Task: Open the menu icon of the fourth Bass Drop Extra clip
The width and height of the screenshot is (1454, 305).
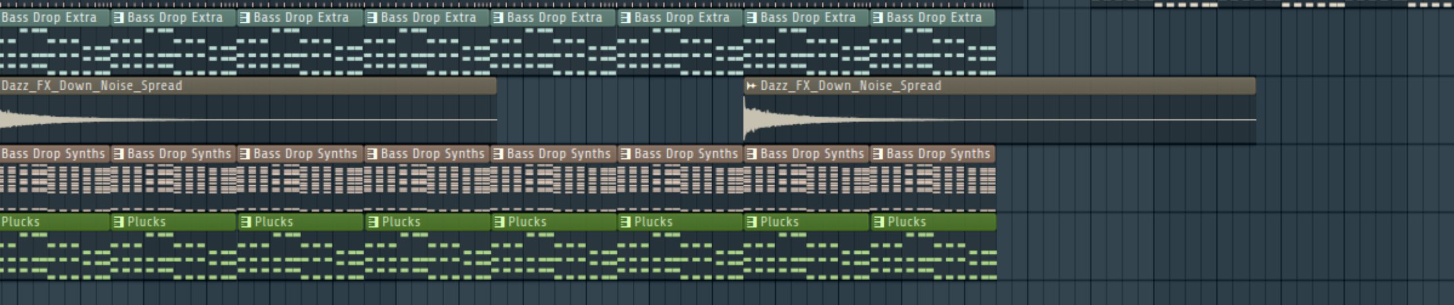Action: point(371,18)
